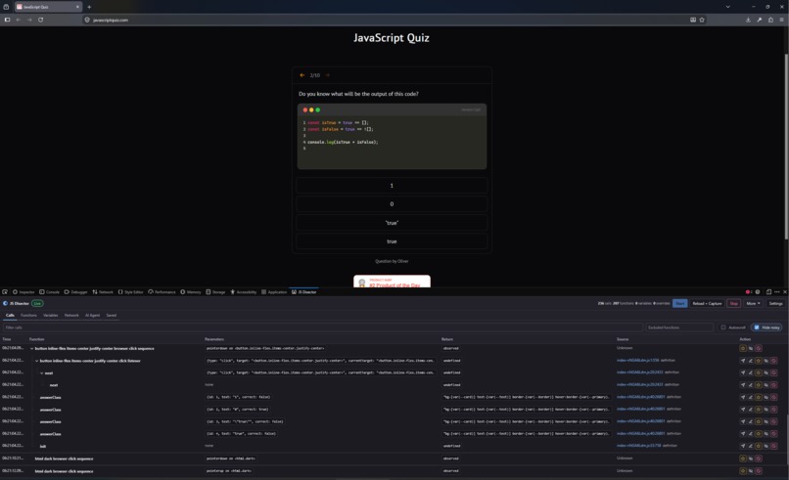This screenshot has height=480, width=789.
Task: Collapse the first browser click sequence row
Action: 31,348
